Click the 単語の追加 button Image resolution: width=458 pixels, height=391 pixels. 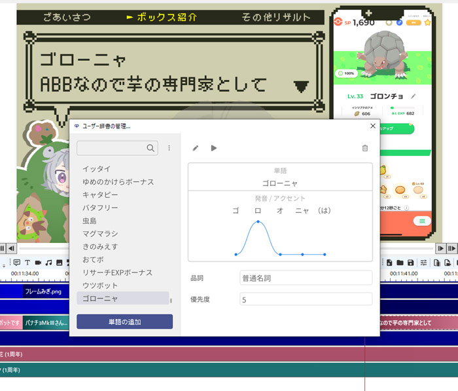125,322
